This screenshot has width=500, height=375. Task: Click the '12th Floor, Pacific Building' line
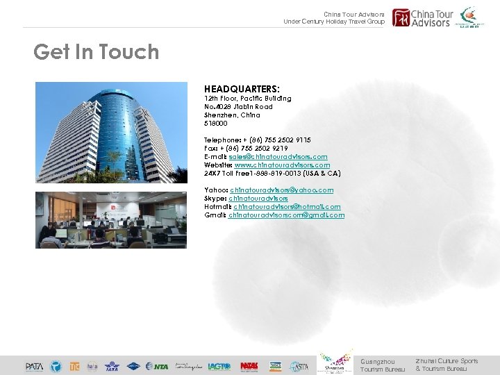coord(248,99)
